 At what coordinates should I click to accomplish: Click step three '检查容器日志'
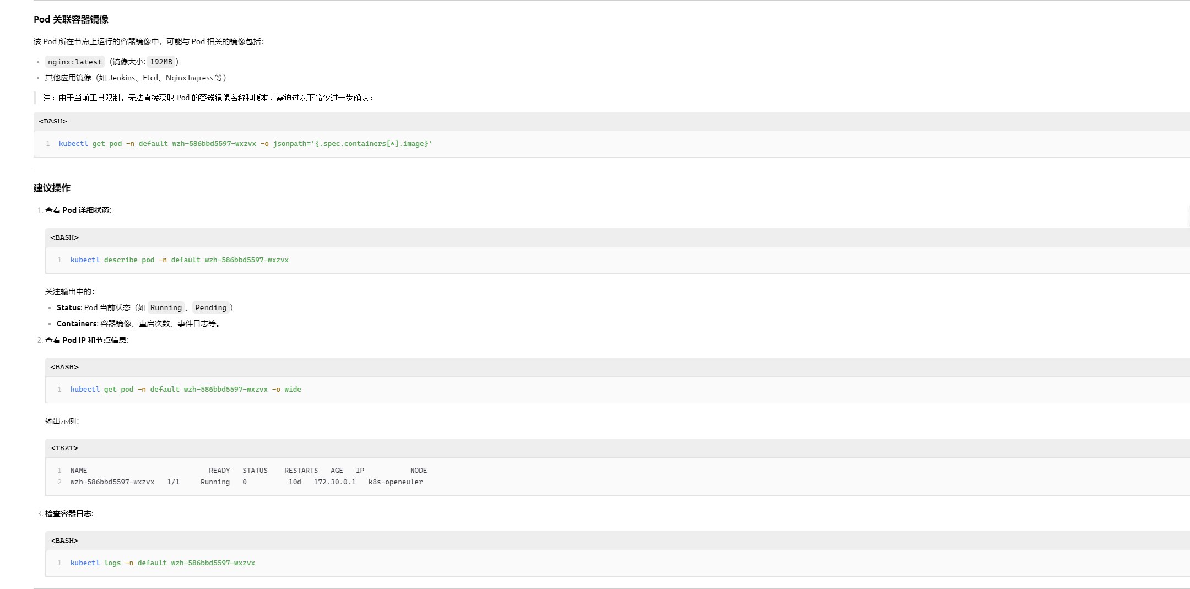point(69,514)
